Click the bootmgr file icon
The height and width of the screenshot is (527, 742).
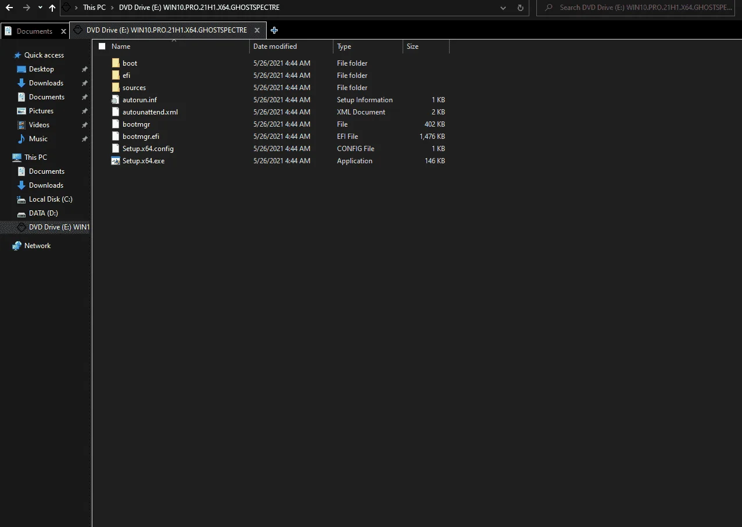(x=115, y=124)
